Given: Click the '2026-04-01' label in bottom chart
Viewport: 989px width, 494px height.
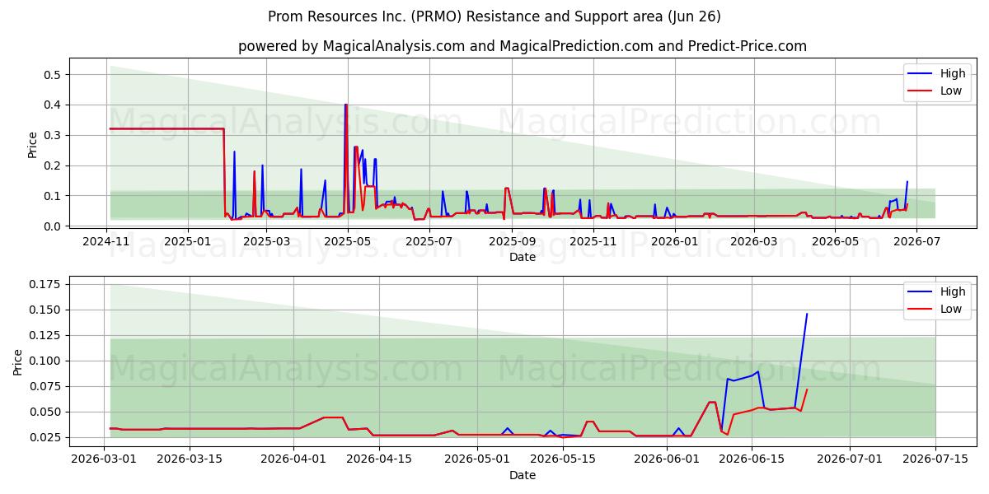Looking at the screenshot, I should coord(294,459).
